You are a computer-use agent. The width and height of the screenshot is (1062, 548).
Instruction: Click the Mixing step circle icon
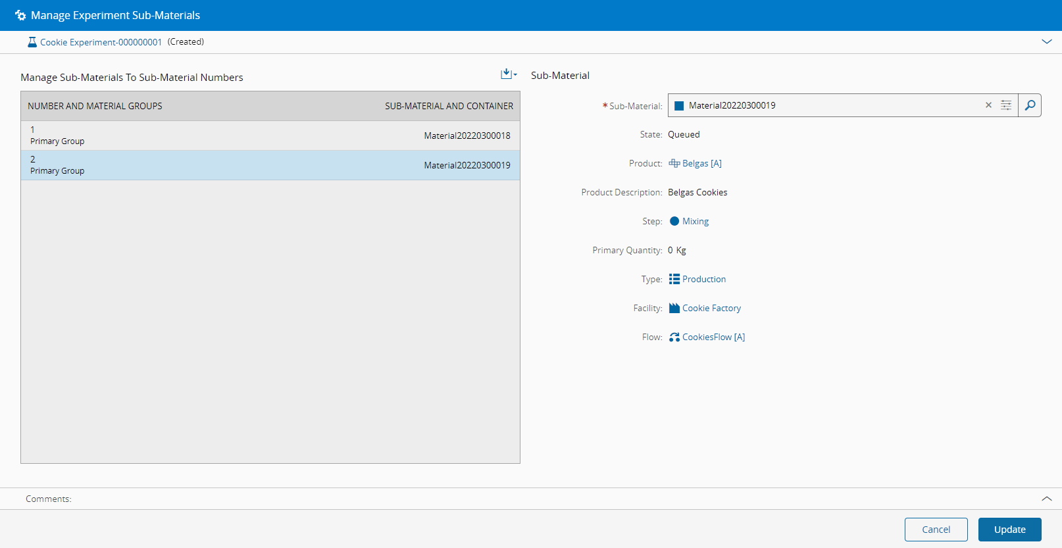[x=674, y=221]
